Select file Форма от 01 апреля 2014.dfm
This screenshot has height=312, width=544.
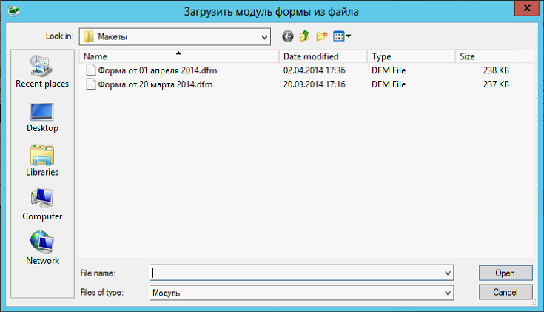pyautogui.click(x=157, y=70)
